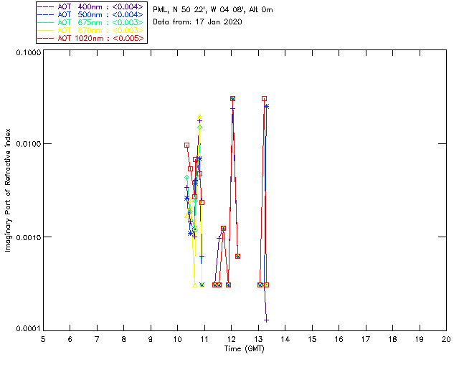This screenshot has height=367, width=459.
Task: Click the x-axis tick label 12
Action: coord(231,339)
